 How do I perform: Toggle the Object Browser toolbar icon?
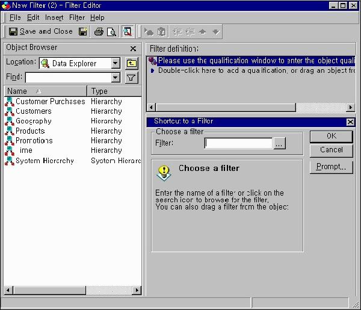(128, 31)
